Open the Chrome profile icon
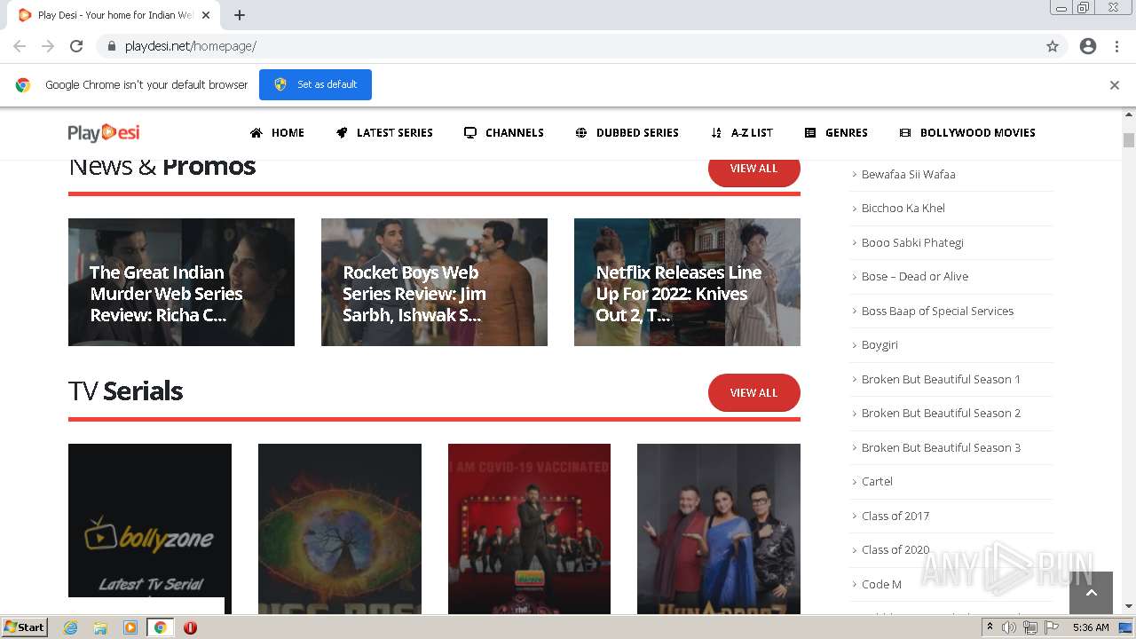This screenshot has width=1136, height=639. [x=1088, y=46]
